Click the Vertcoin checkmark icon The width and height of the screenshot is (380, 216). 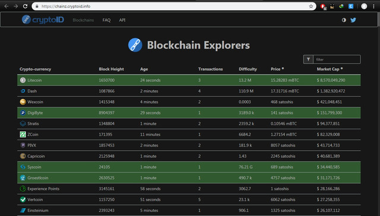(23, 199)
